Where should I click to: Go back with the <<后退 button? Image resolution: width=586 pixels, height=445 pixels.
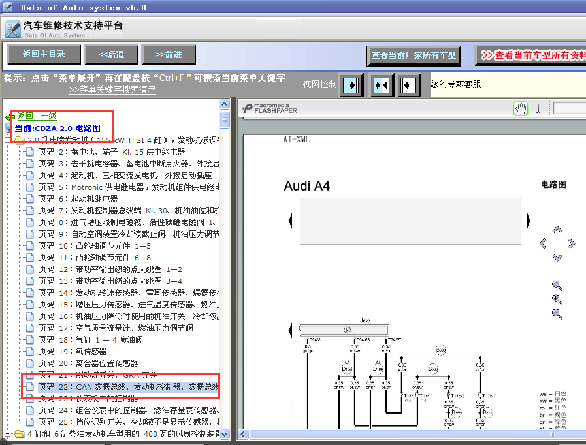(x=111, y=55)
